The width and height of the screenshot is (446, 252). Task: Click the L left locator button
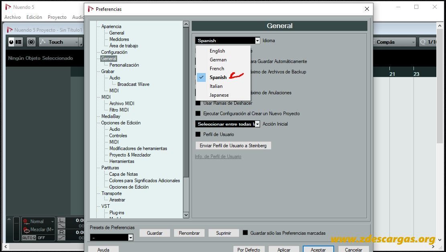click(x=62, y=220)
